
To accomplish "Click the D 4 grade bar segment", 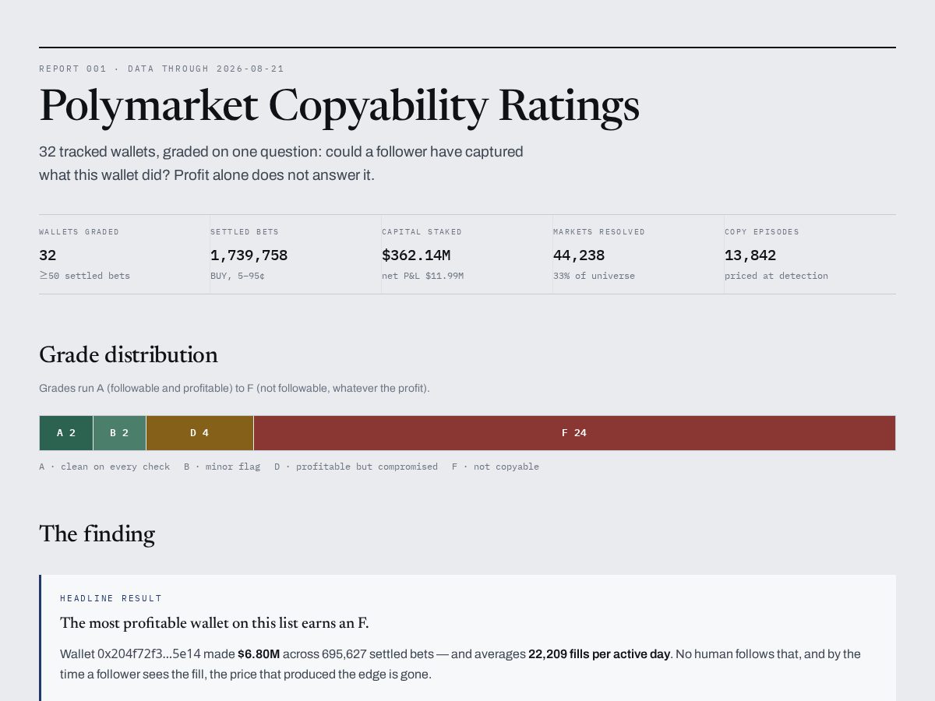I will click(x=199, y=433).
